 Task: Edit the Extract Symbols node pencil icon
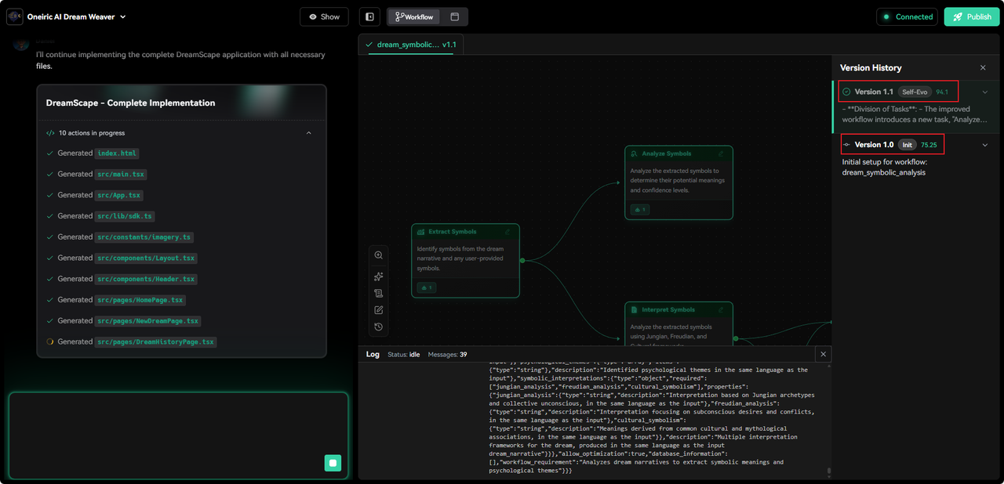[x=507, y=232]
